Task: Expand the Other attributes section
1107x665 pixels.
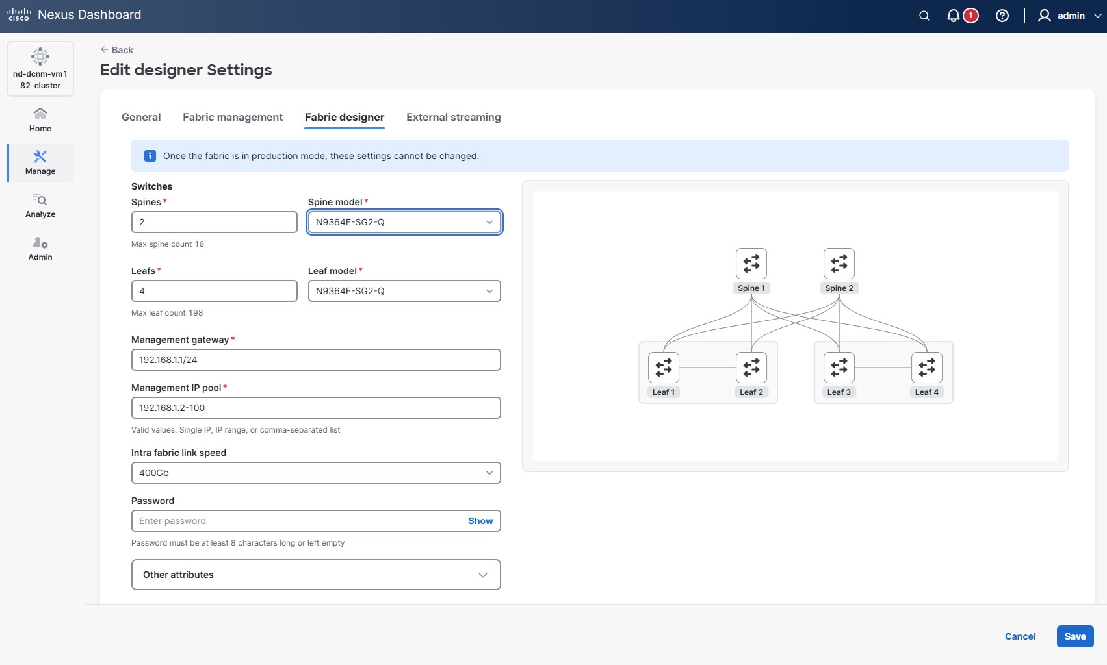Action: [x=316, y=575]
